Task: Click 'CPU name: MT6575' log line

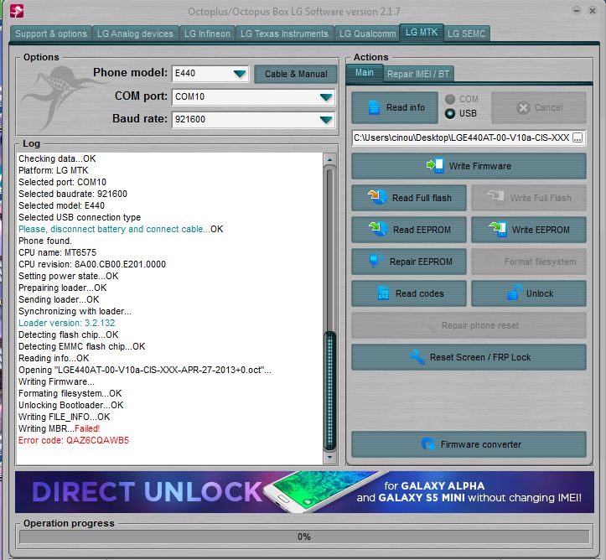Action: pos(57,252)
